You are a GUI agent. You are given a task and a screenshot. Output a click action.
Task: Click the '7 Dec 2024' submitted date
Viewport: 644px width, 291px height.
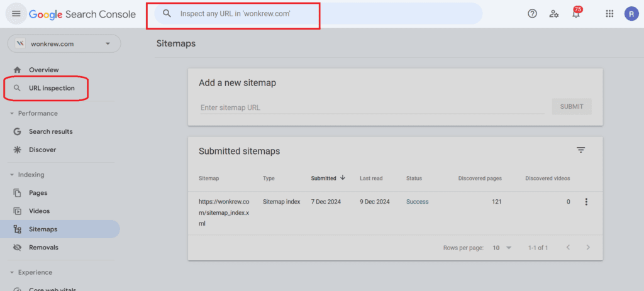(x=326, y=202)
